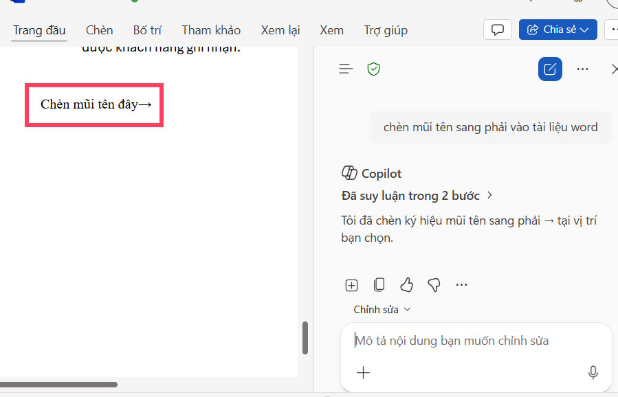Open the Copilot conversation list menu icon
The width and height of the screenshot is (618, 397).
[346, 69]
